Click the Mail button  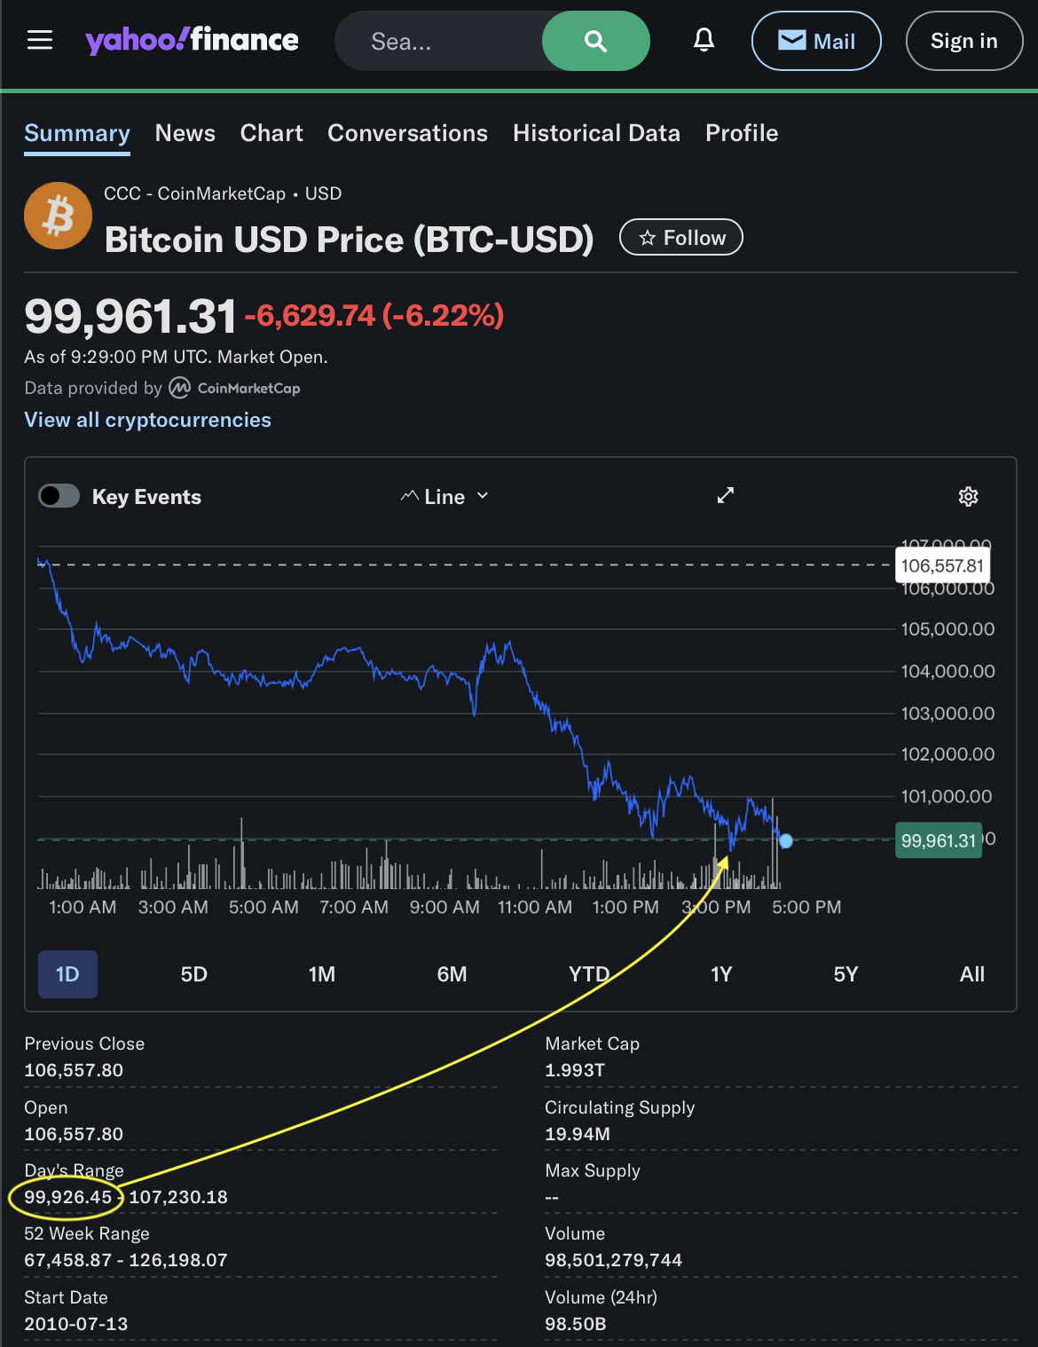(816, 41)
